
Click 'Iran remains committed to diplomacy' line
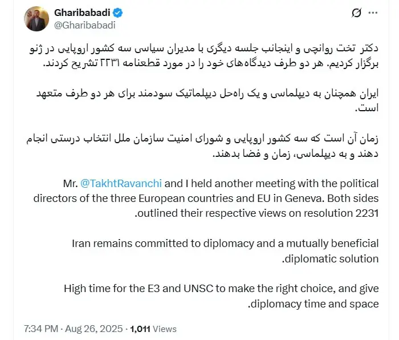pyautogui.click(x=148, y=244)
